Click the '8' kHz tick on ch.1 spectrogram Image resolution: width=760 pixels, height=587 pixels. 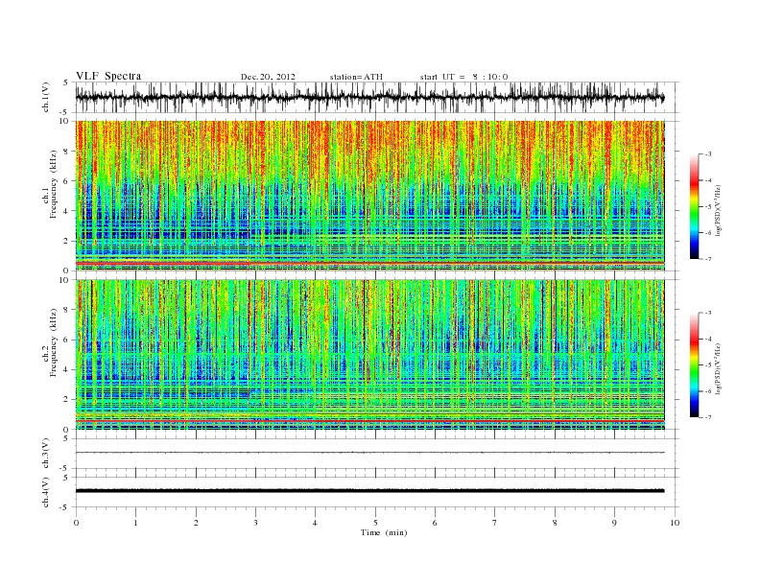coord(66,152)
